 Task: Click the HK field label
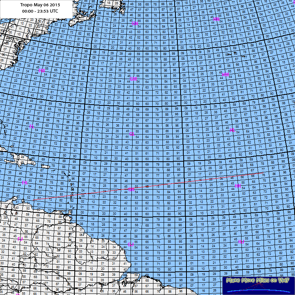238,186
